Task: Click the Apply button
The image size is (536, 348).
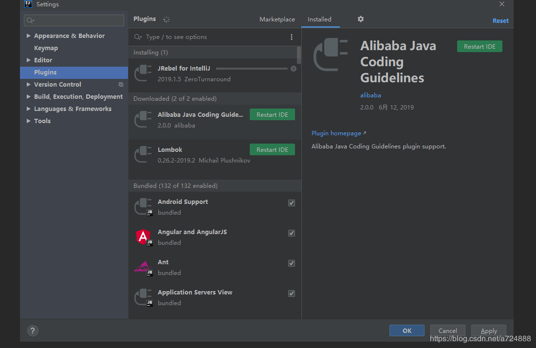Action: [x=488, y=330]
